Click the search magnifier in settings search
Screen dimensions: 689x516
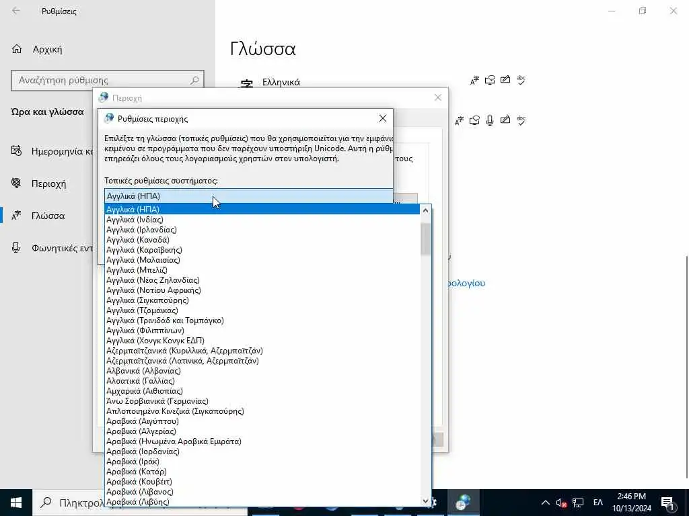click(x=194, y=81)
